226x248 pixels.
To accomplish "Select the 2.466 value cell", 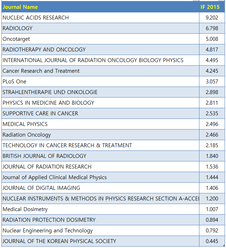I will (x=212, y=134).
